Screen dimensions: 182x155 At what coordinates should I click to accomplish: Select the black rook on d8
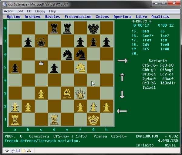pos(54,28)
